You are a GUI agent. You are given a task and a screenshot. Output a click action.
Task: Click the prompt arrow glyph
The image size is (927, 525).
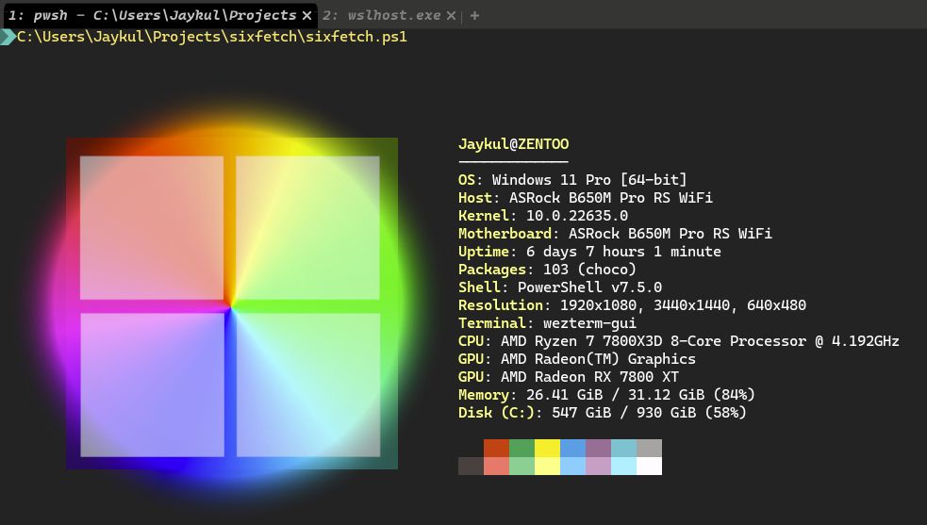pyautogui.click(x=8, y=38)
